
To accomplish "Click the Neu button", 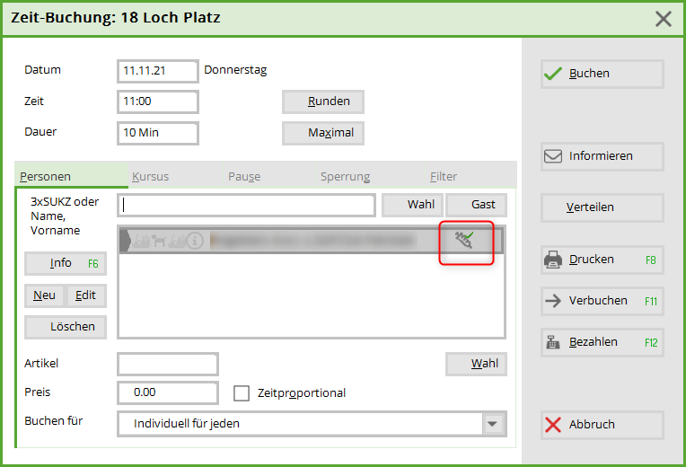I will (x=44, y=295).
